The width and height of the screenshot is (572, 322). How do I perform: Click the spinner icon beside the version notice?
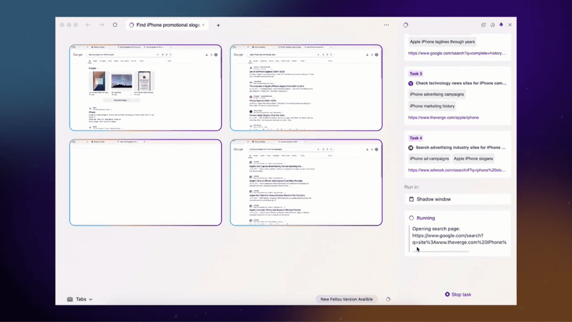388,299
